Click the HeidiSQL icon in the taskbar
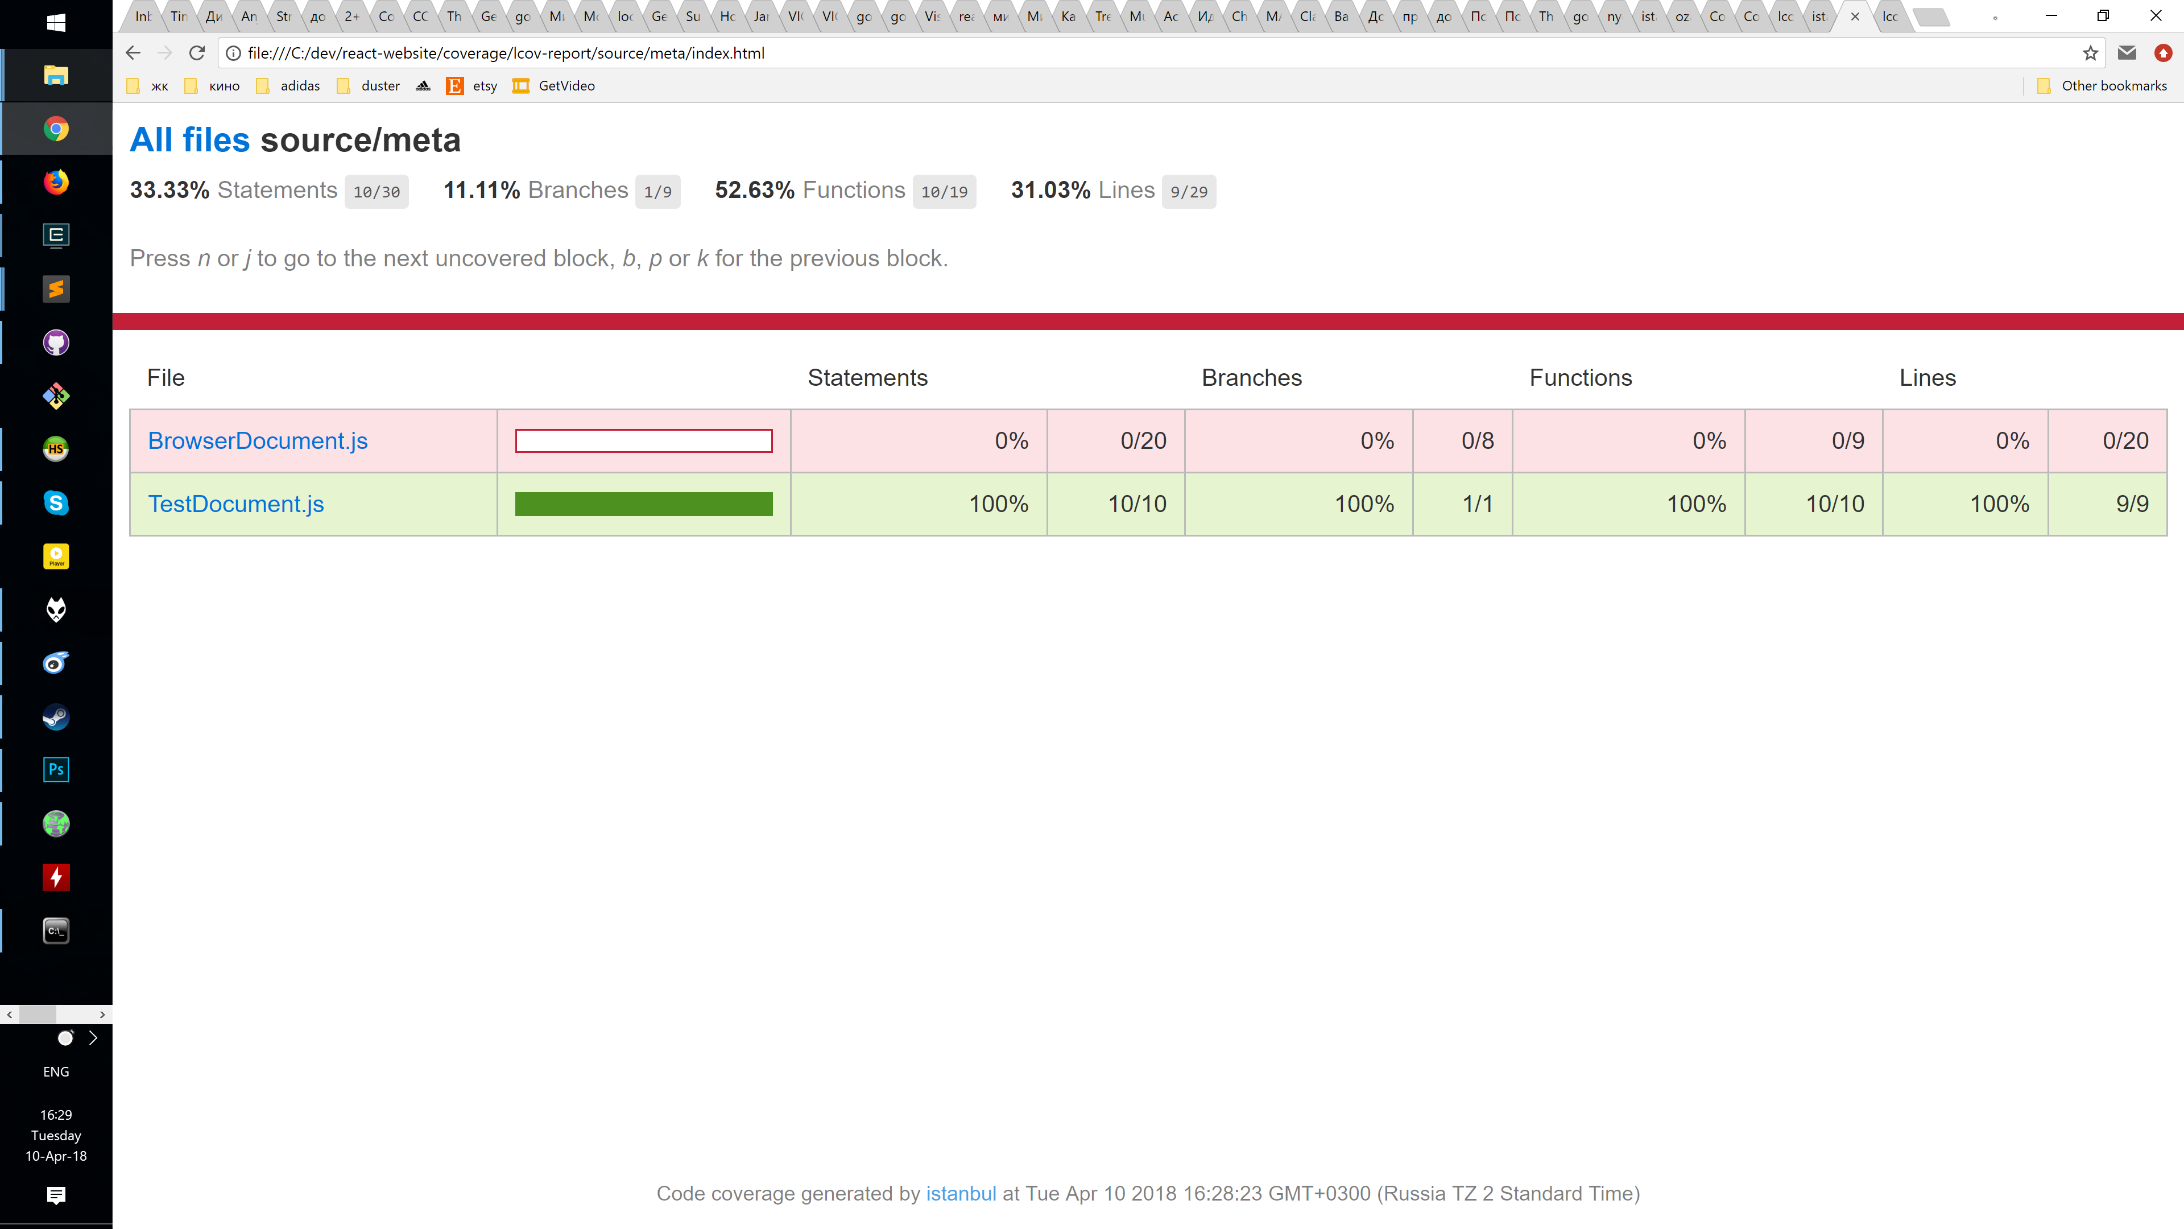The height and width of the screenshot is (1229, 2184). 55,449
